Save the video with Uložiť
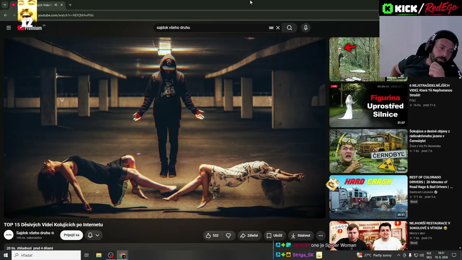462x260 pixels. 274,235
